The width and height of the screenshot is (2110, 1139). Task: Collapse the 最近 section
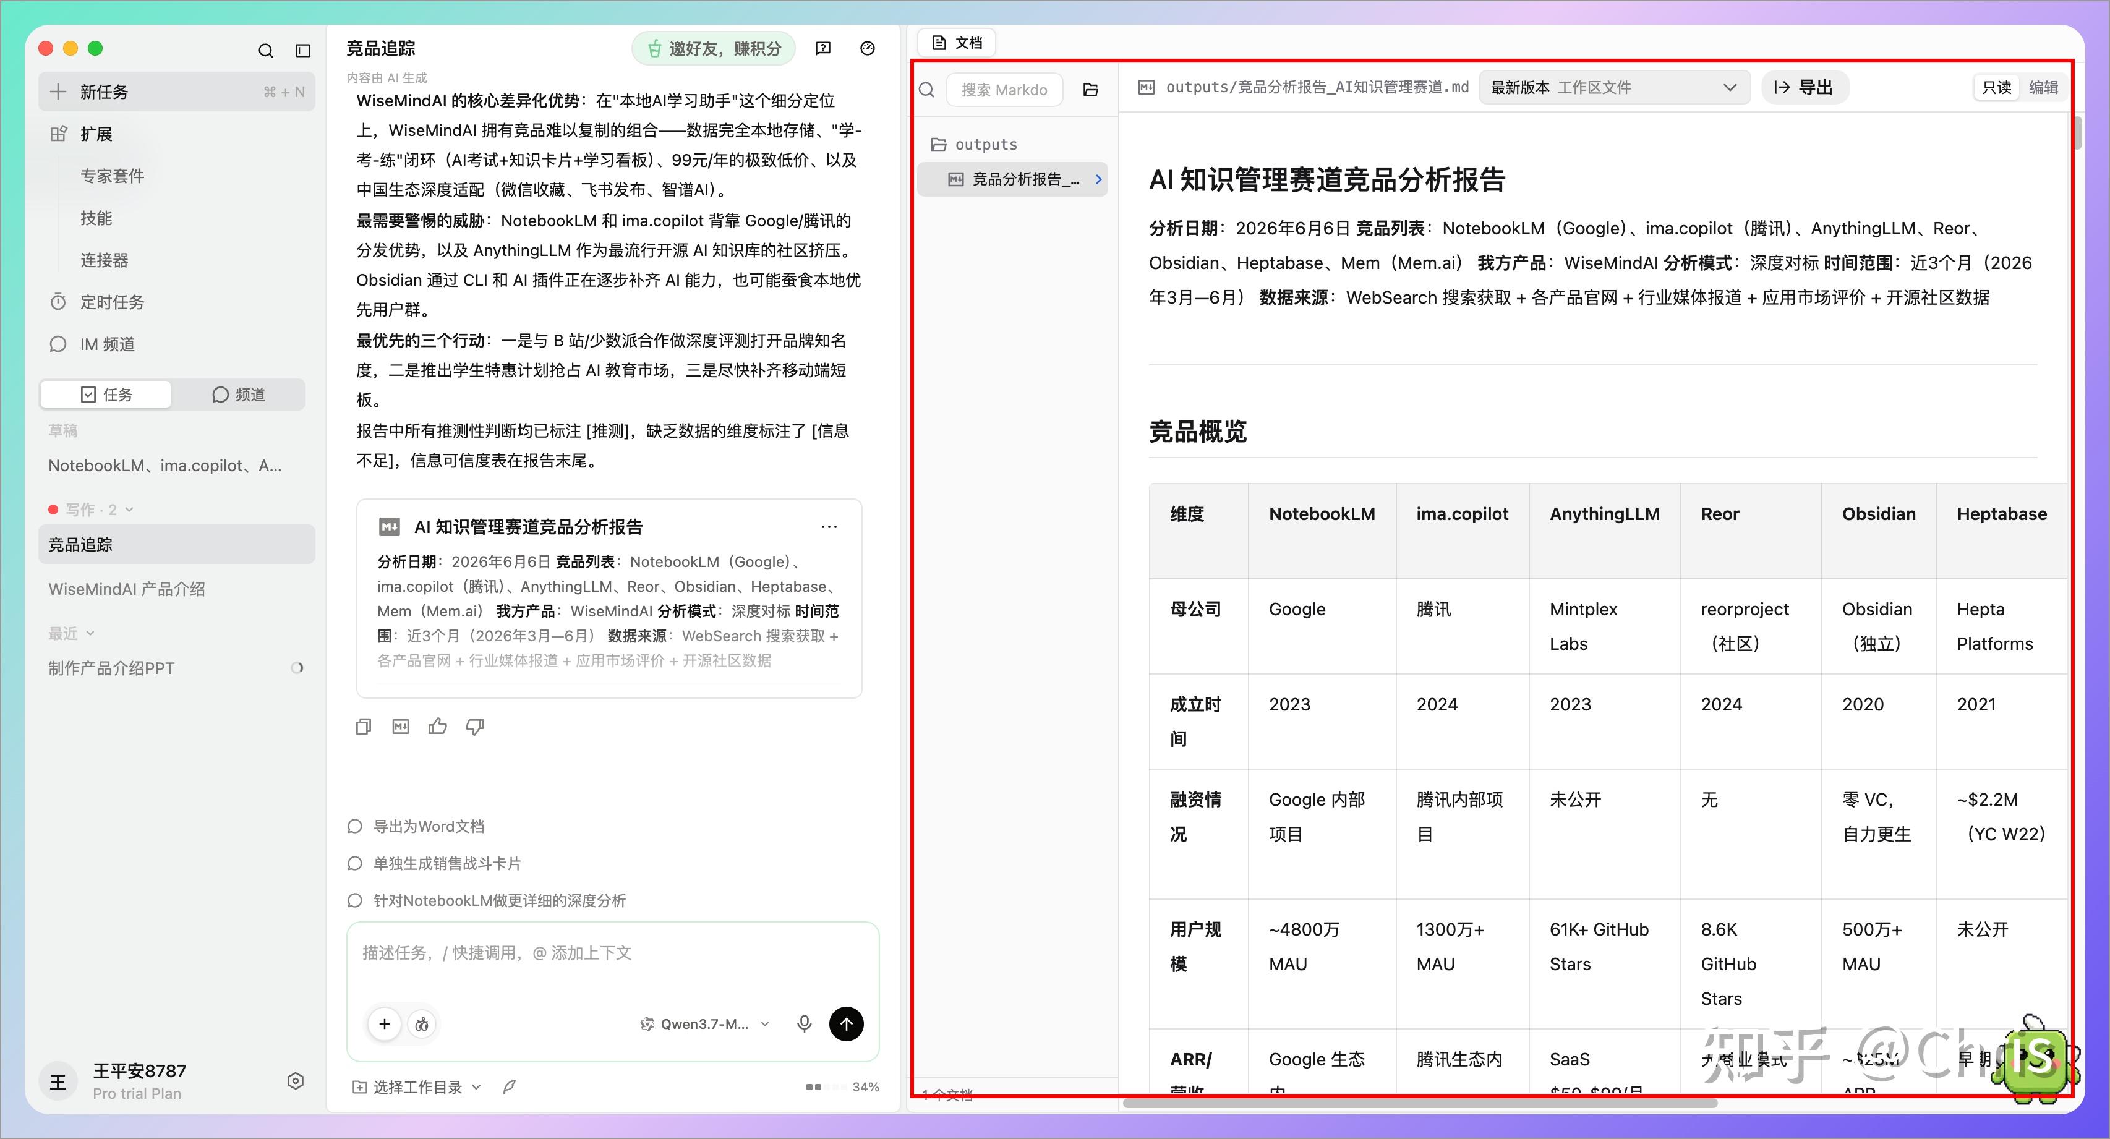pyautogui.click(x=71, y=633)
